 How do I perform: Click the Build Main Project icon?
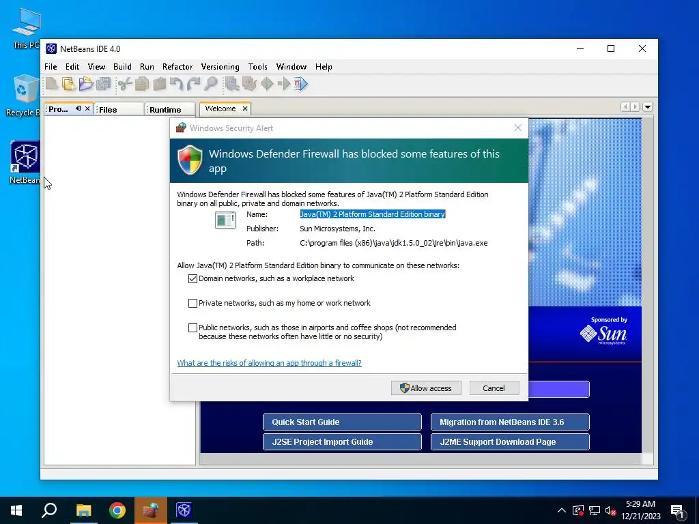tap(232, 84)
